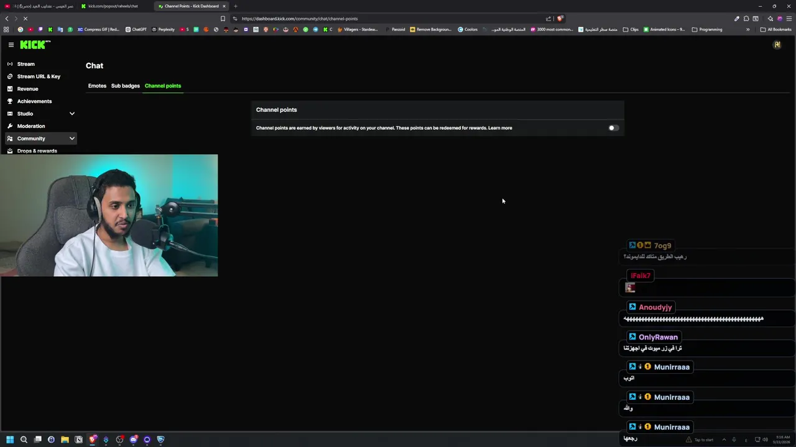Open the browser main menu icon
The width and height of the screenshot is (796, 447).
789,19
